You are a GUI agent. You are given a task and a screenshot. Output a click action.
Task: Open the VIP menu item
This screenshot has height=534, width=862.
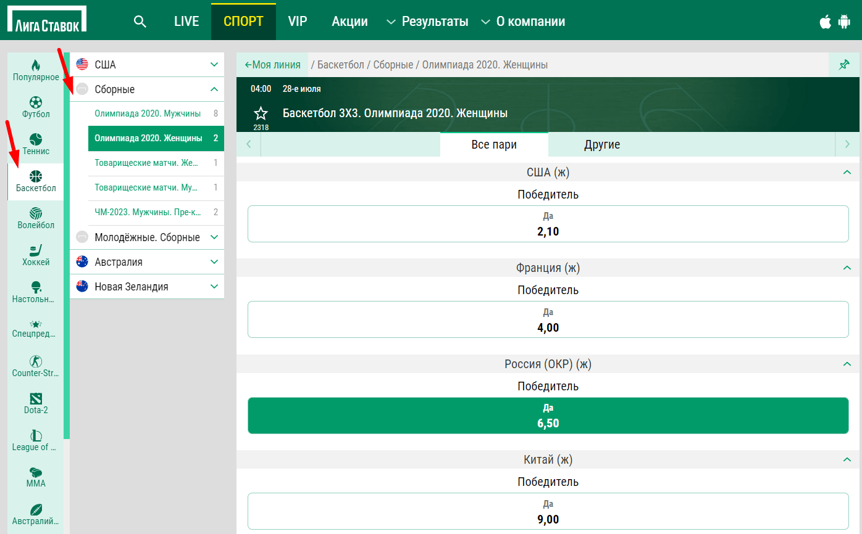[298, 22]
